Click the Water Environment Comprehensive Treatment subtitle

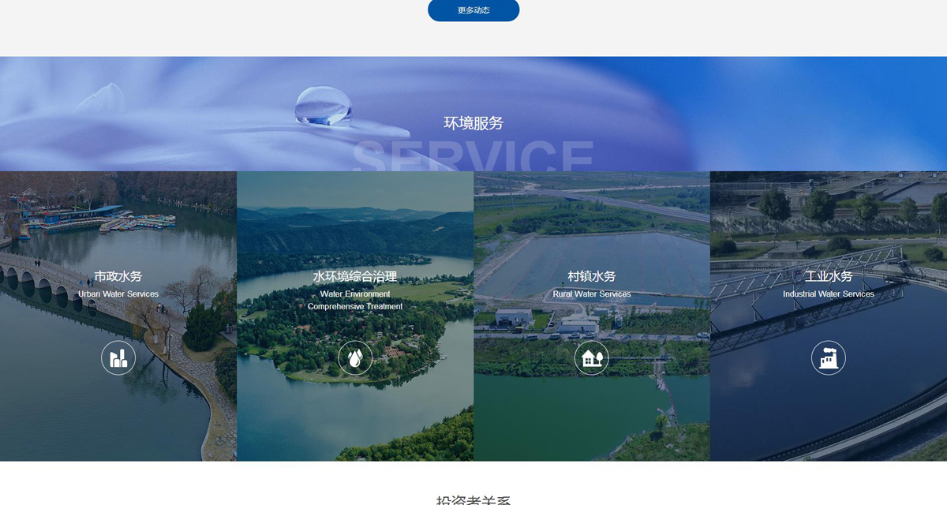[x=355, y=300]
